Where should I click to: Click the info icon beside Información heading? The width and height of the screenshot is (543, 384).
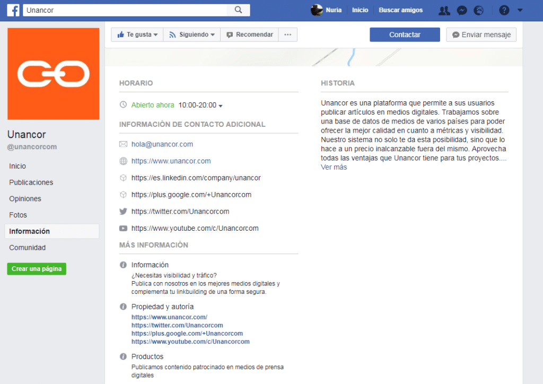coord(123,265)
